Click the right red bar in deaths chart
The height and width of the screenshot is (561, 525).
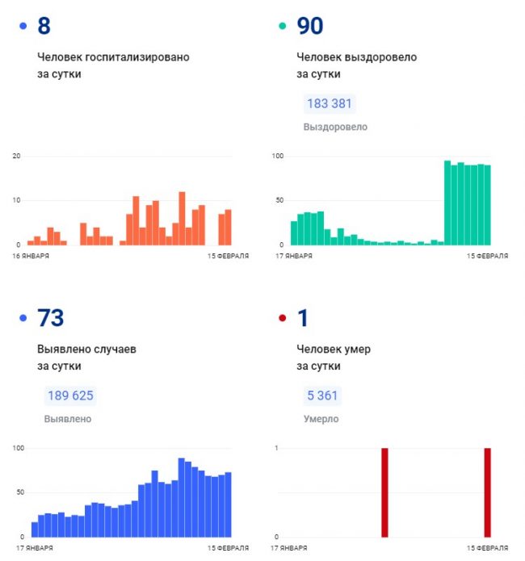click(x=487, y=492)
